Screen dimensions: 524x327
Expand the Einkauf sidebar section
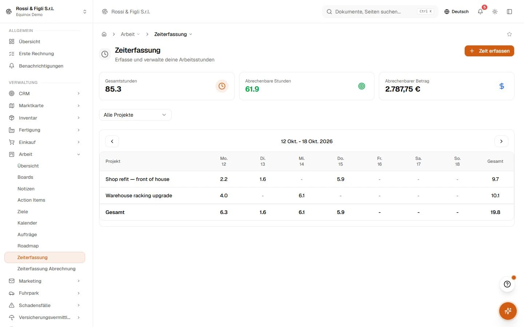[x=44, y=142]
